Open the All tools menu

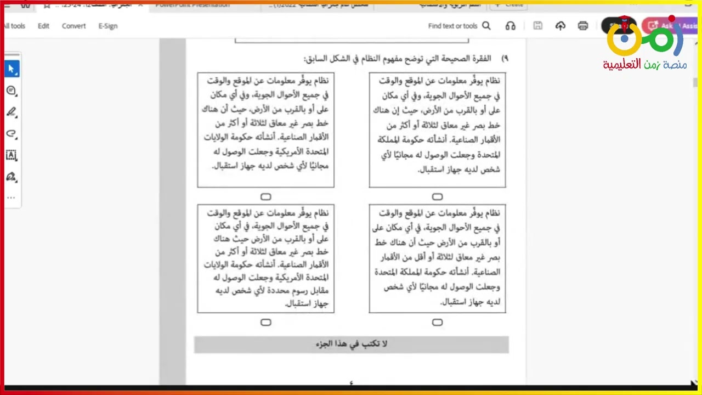point(14,26)
